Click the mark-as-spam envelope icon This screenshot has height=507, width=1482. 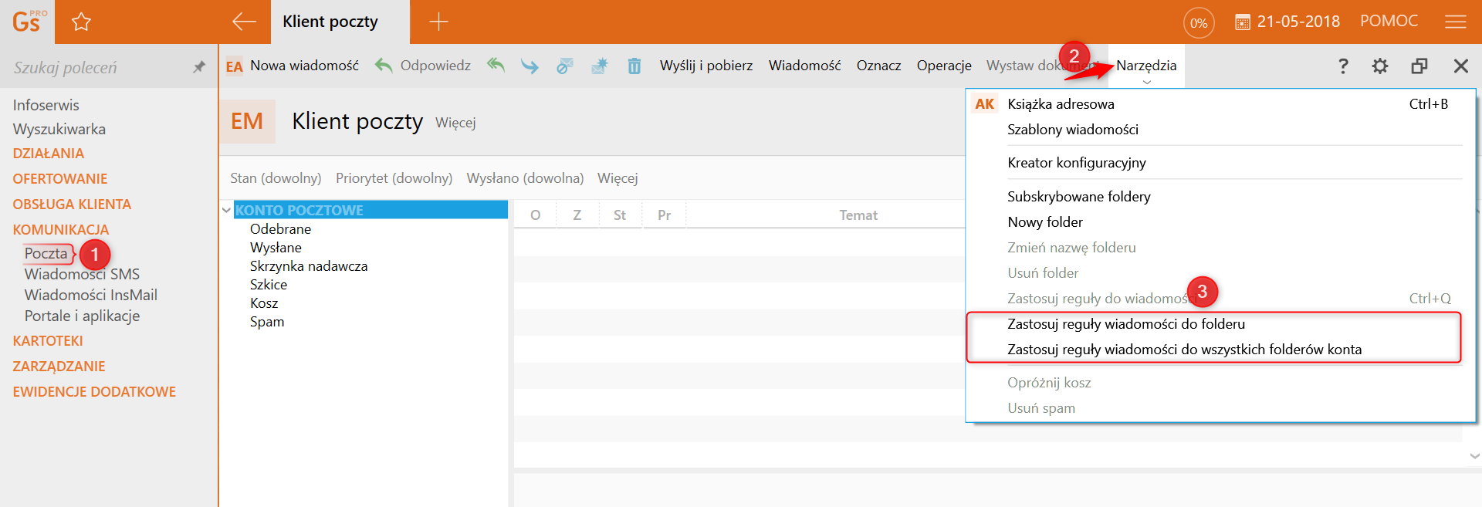click(x=565, y=66)
